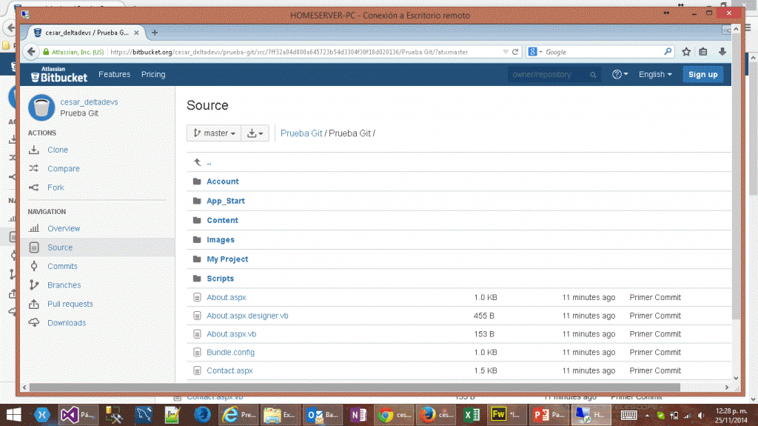Open the My Project folder link
This screenshot has width=758, height=426.
(227, 259)
